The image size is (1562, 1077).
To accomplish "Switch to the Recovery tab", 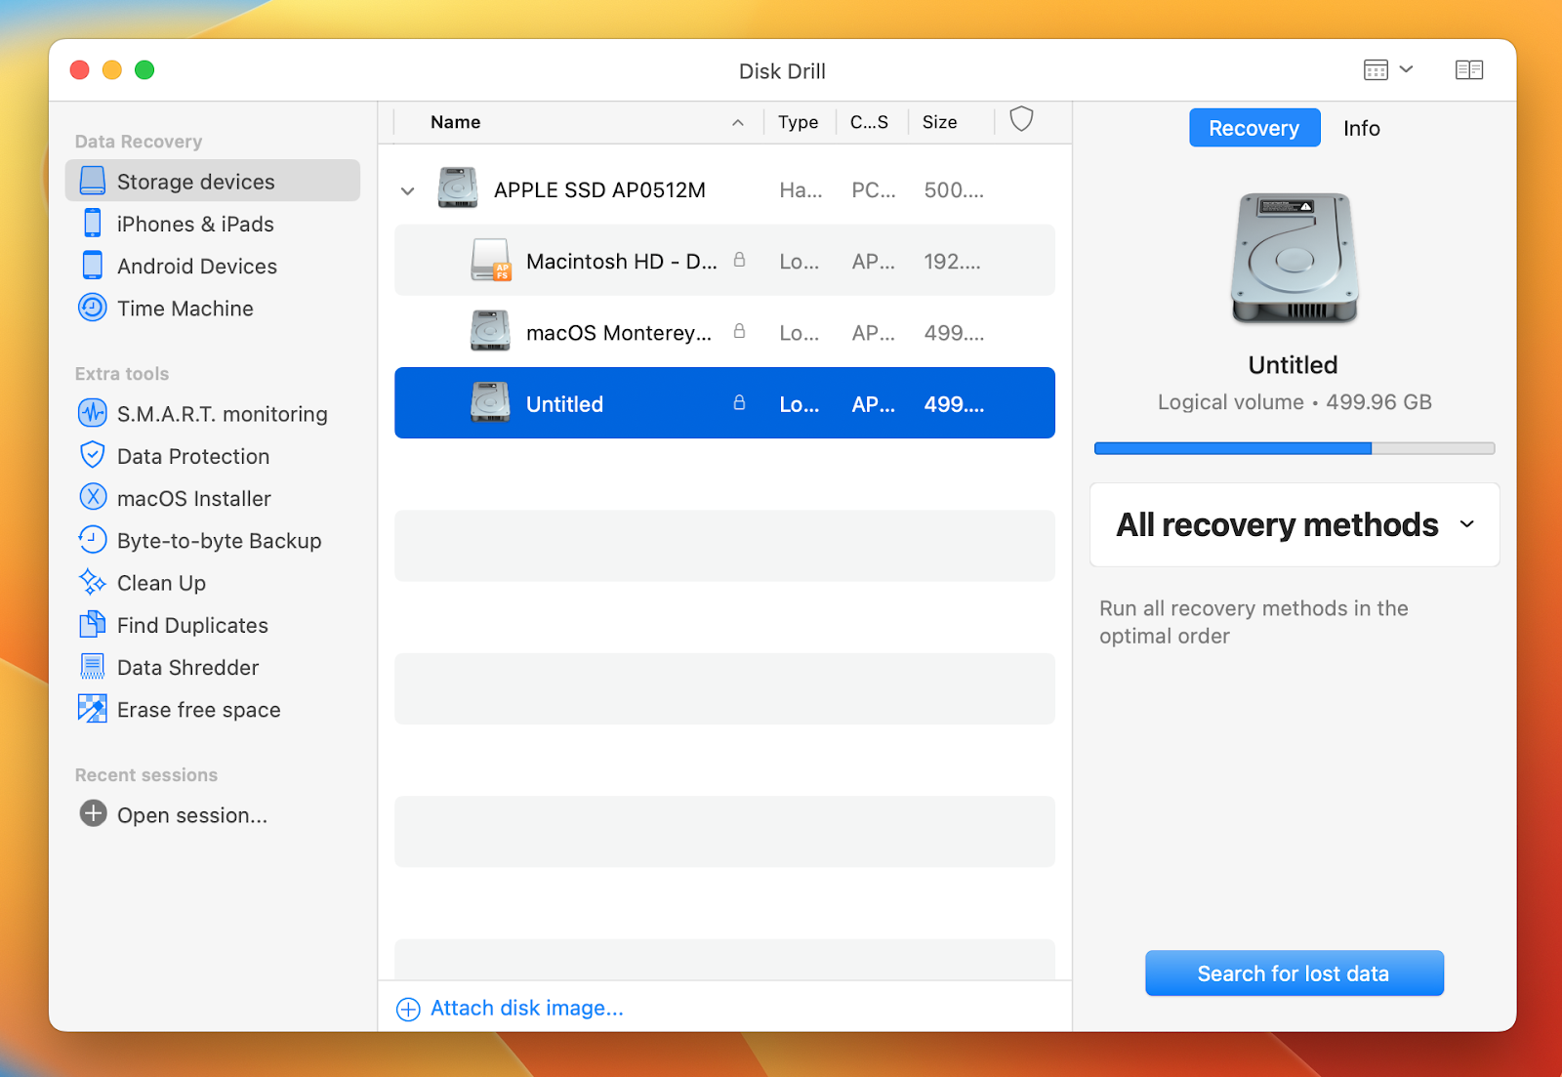I will [x=1254, y=128].
